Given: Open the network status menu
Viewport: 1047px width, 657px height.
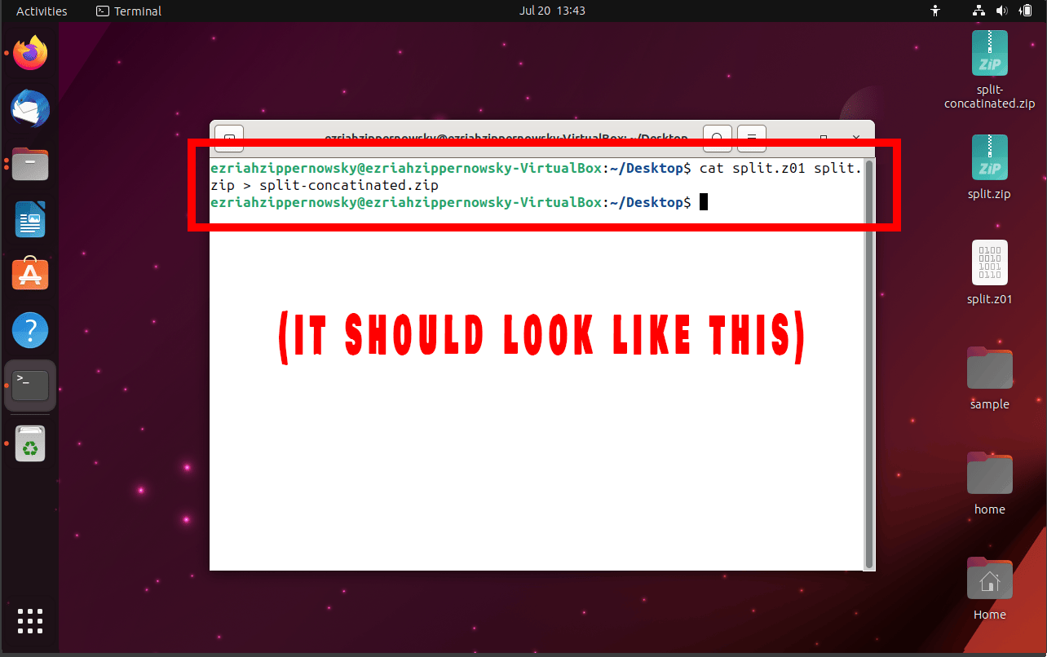Looking at the screenshot, I should pyautogui.click(x=978, y=11).
